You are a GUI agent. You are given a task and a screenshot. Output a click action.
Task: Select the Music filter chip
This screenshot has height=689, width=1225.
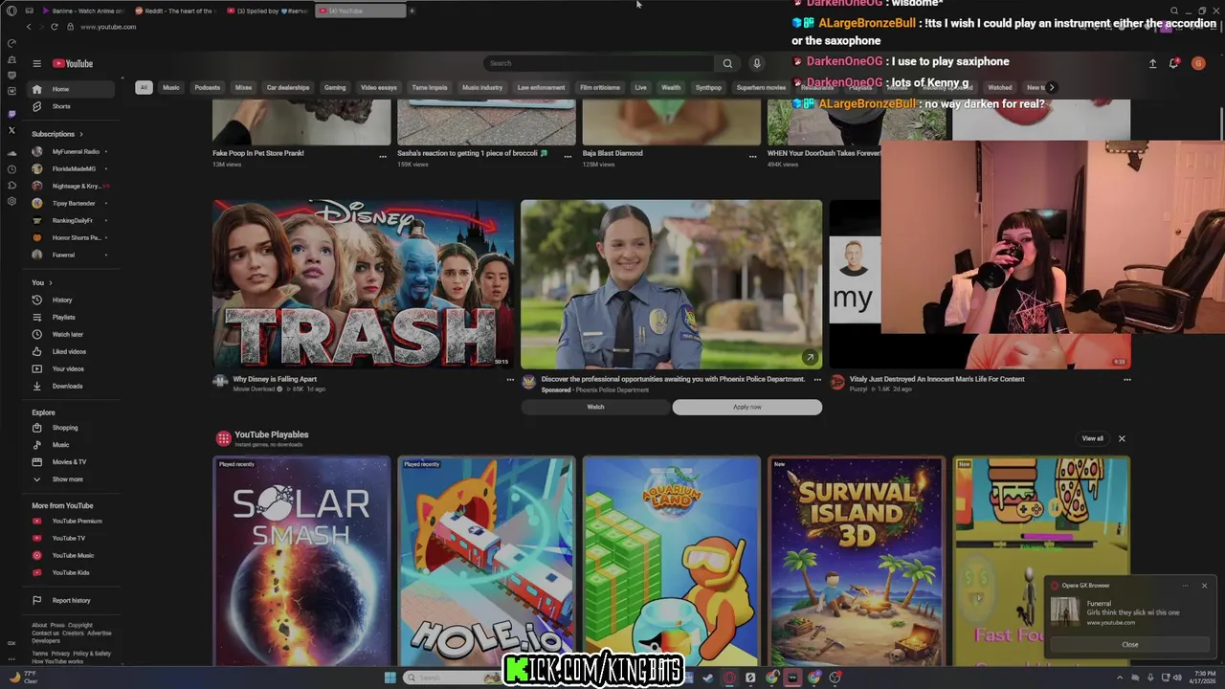click(x=171, y=87)
